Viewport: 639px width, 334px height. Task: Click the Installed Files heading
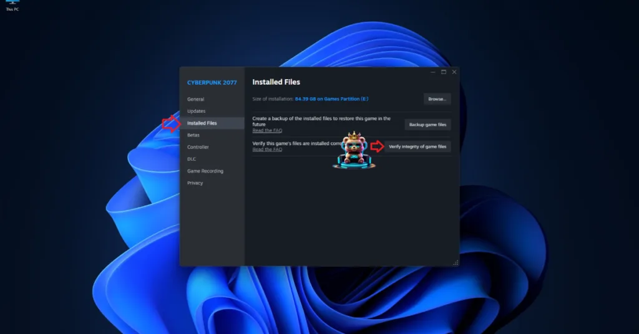(x=276, y=82)
